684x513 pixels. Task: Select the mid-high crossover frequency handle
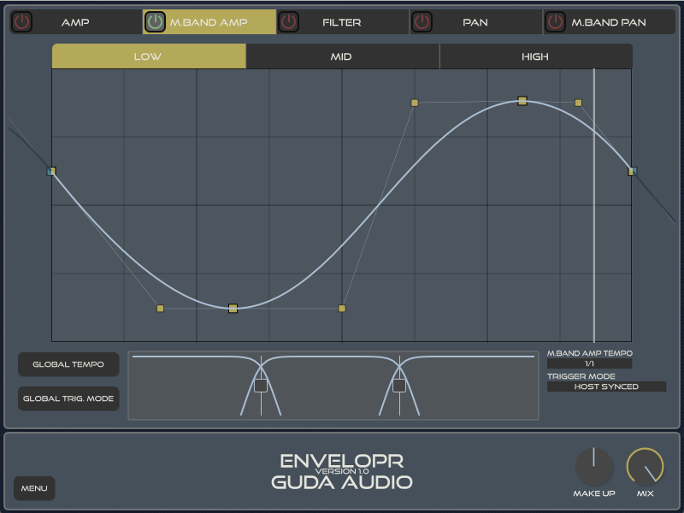tap(398, 386)
